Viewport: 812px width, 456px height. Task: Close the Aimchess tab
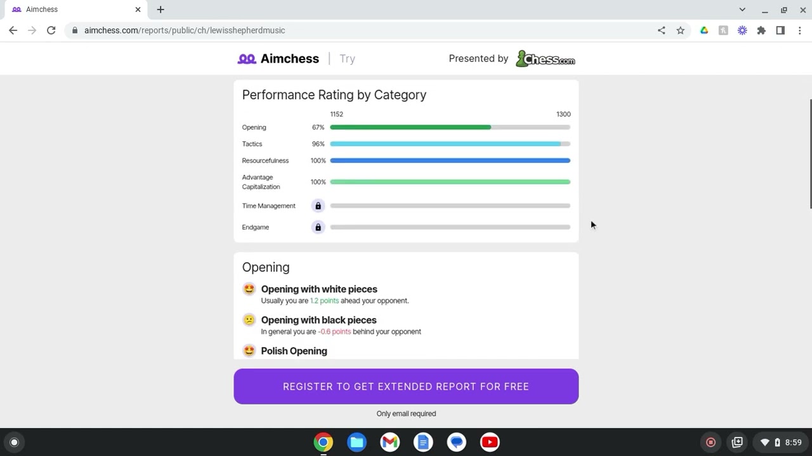pyautogui.click(x=138, y=9)
